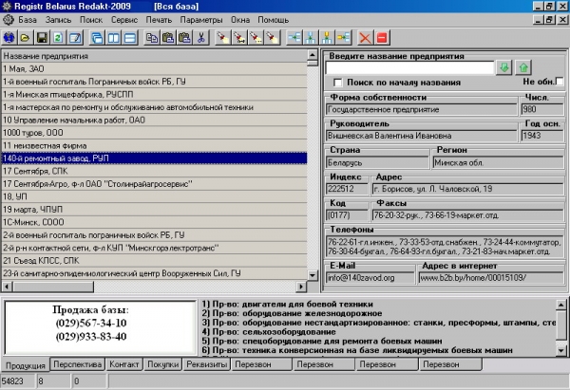Click the yellow vertical tree hierarchy icon
Image resolution: width=570 pixels, height=390 pixels.
(x=327, y=38)
